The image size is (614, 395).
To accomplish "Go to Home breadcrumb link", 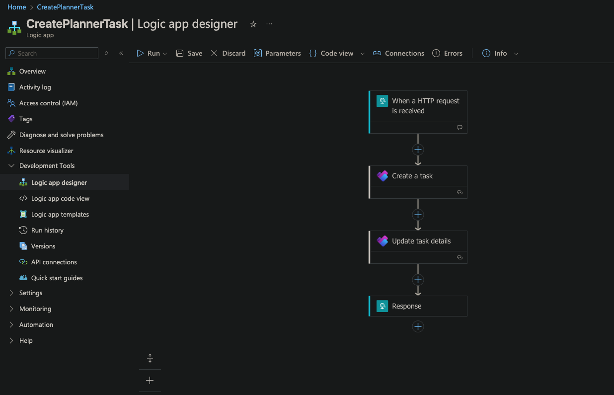I will [17, 7].
